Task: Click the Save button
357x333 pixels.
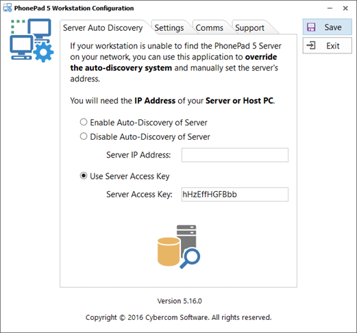Action: point(328,27)
